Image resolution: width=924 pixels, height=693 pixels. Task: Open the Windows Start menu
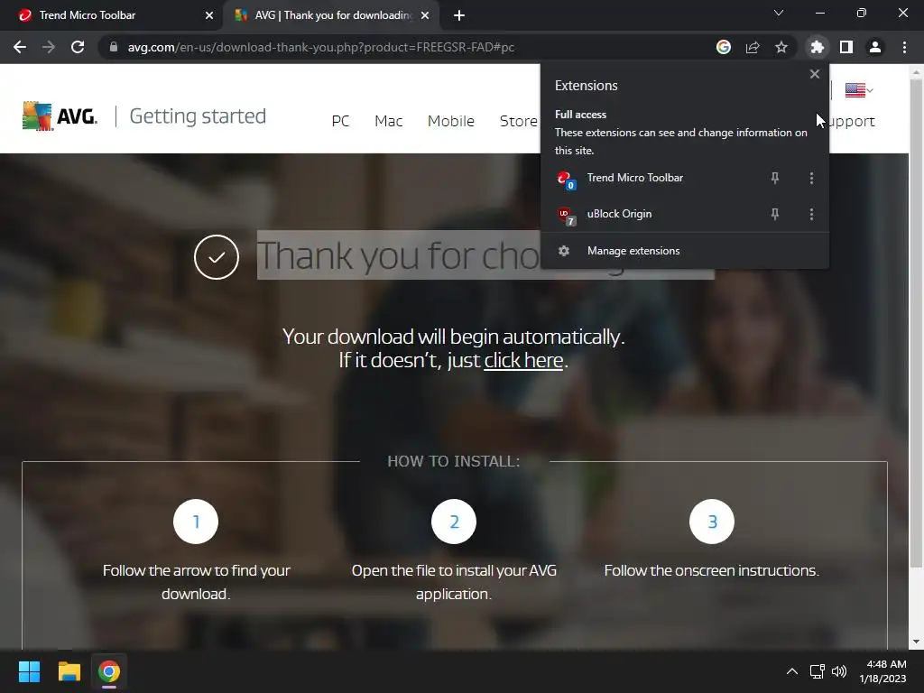click(29, 671)
